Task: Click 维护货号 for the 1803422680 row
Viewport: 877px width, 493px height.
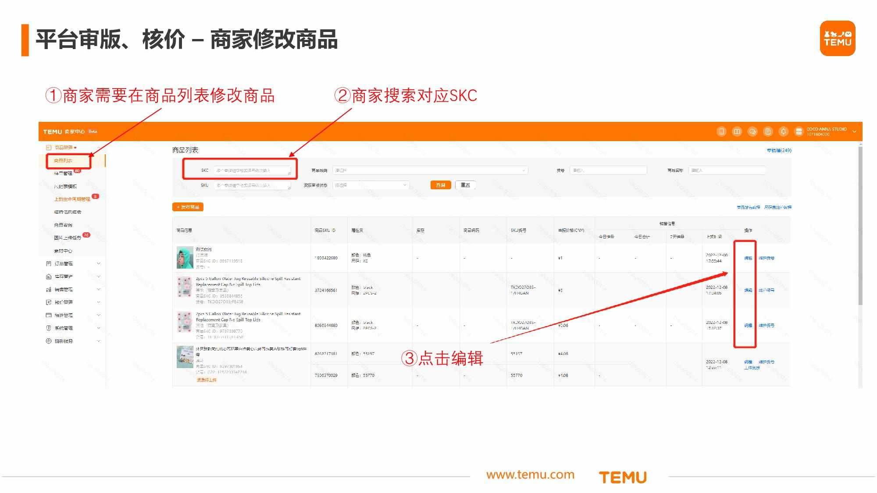Action: coord(766,258)
